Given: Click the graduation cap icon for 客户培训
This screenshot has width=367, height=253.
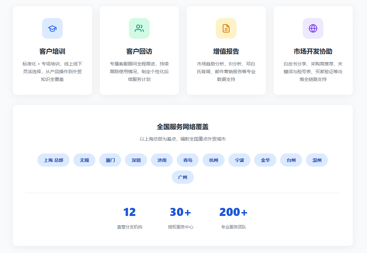Looking at the screenshot, I should coord(52,28).
